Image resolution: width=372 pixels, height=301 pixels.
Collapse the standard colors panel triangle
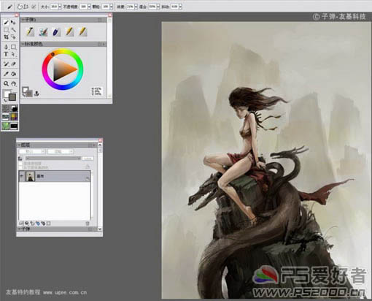23,44
